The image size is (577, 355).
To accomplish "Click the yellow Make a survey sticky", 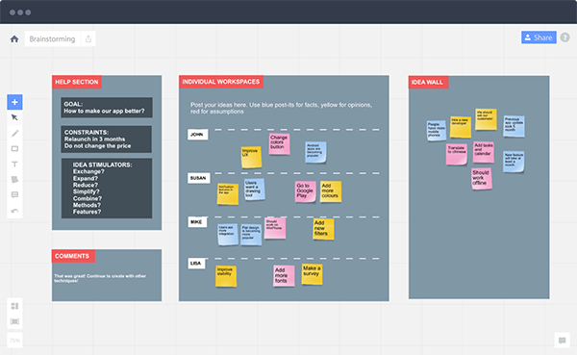I will (312, 274).
